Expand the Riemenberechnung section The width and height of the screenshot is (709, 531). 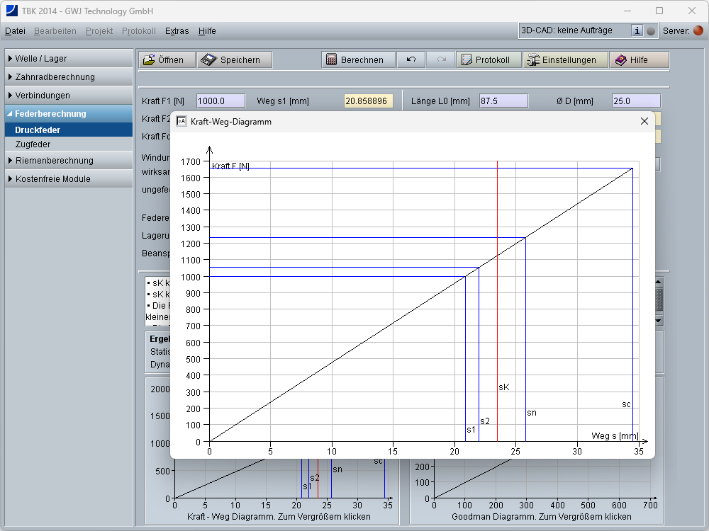click(x=69, y=161)
